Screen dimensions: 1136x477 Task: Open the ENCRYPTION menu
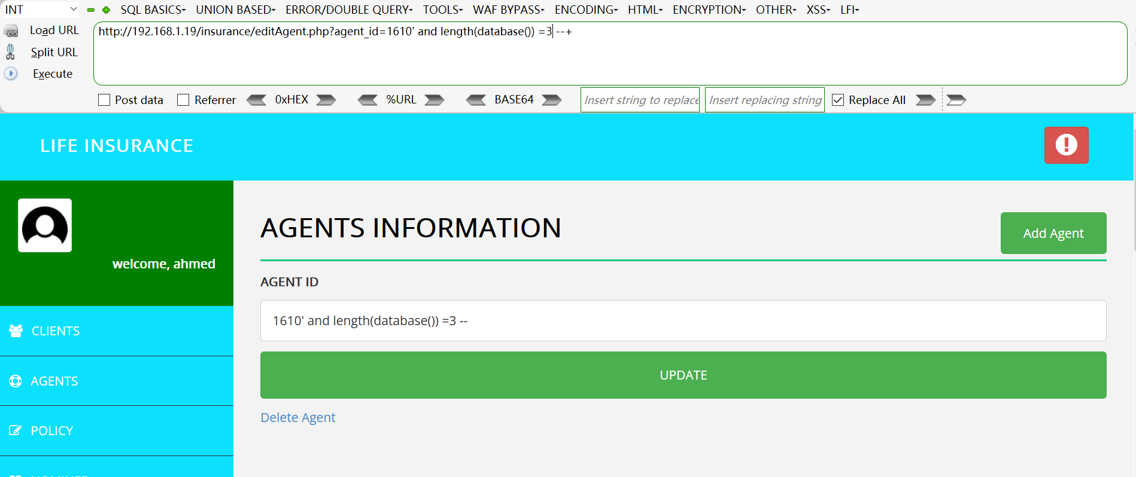[x=709, y=10]
